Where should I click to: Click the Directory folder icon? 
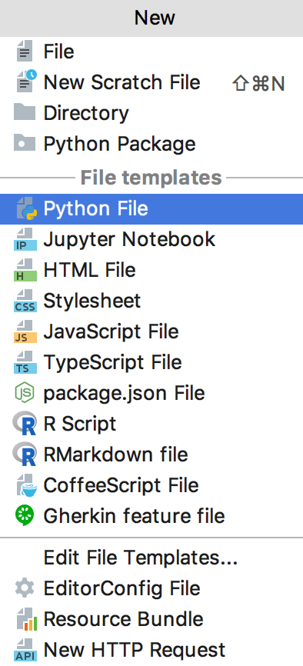[x=25, y=112]
